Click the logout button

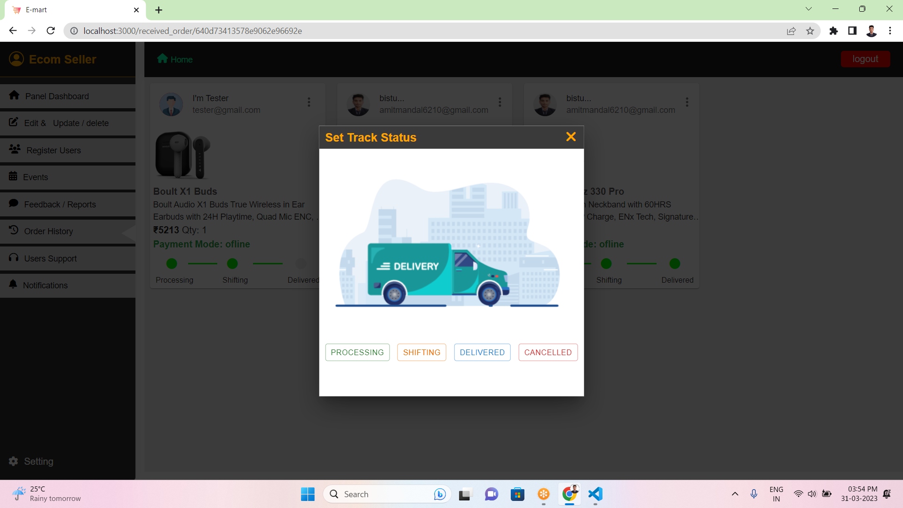pyautogui.click(x=865, y=59)
